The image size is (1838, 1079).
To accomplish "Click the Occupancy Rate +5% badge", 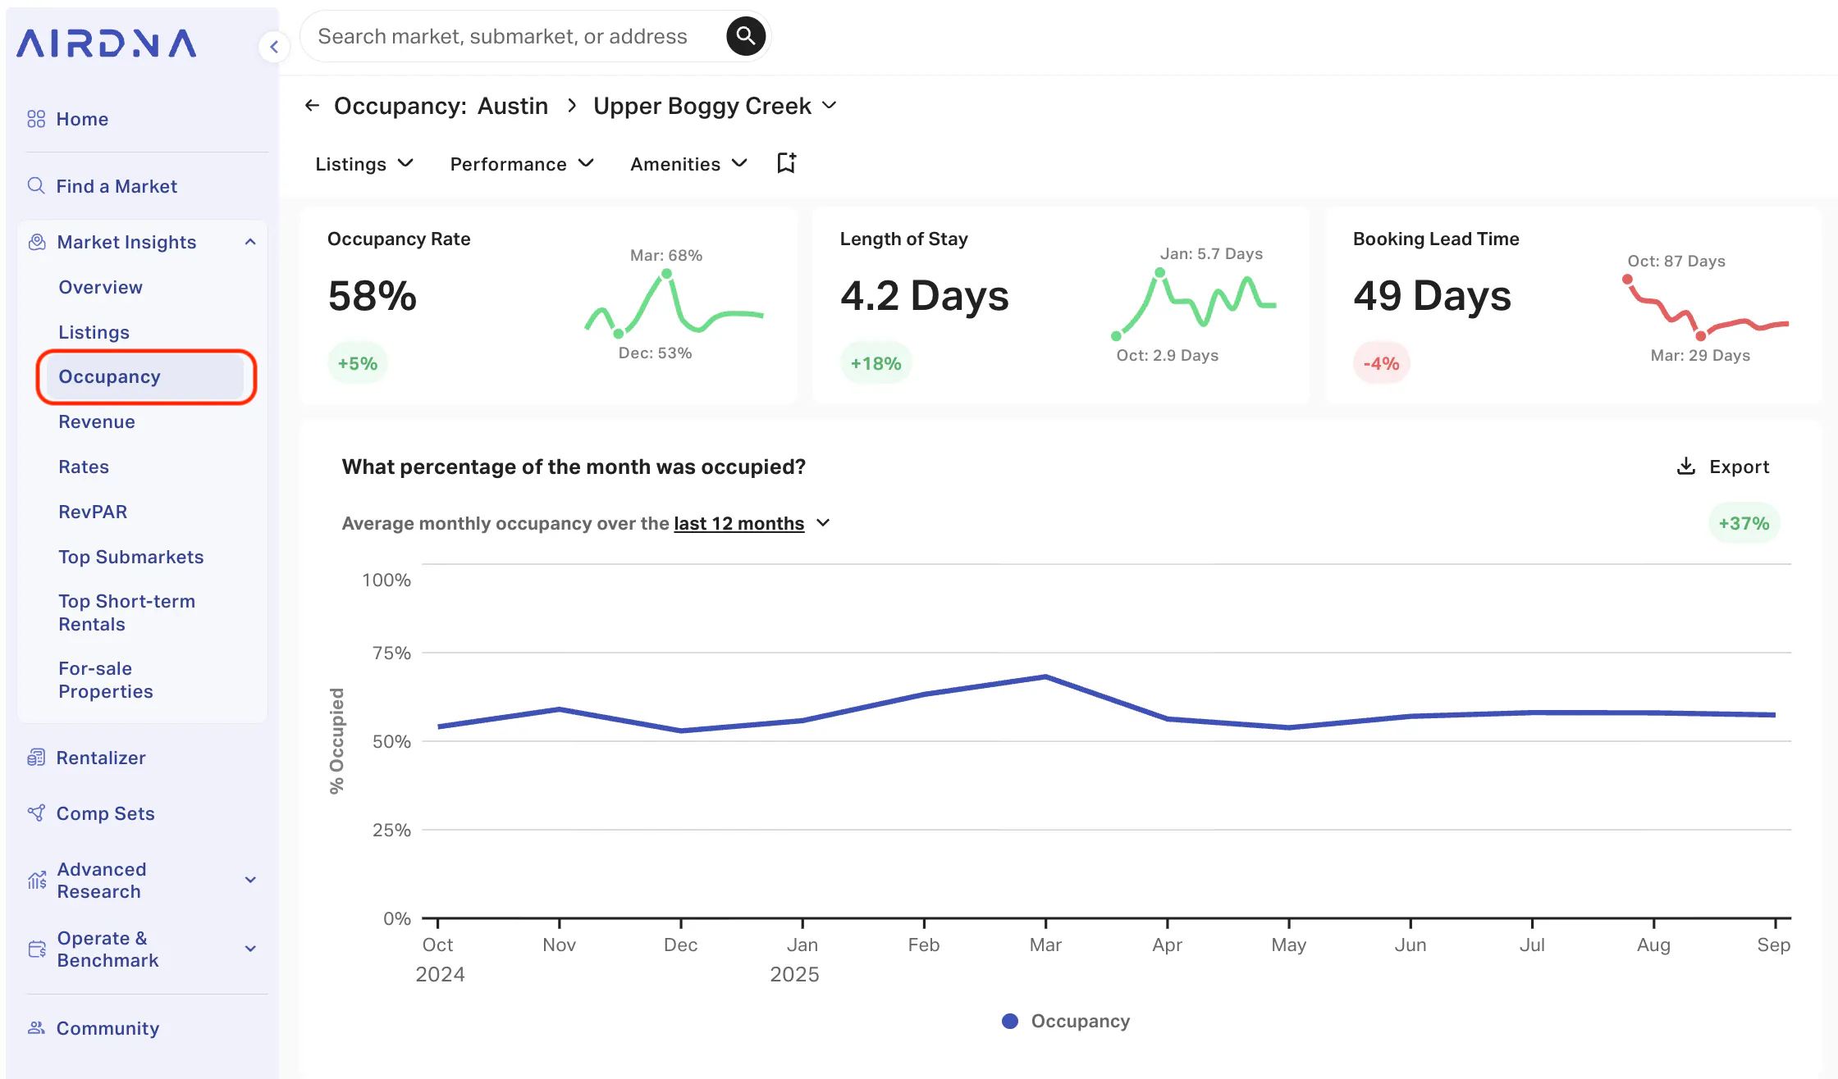I will click(x=357, y=363).
